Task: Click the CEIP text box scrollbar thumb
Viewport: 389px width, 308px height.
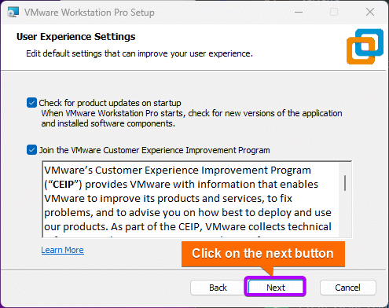Action: pyautogui.click(x=345, y=183)
